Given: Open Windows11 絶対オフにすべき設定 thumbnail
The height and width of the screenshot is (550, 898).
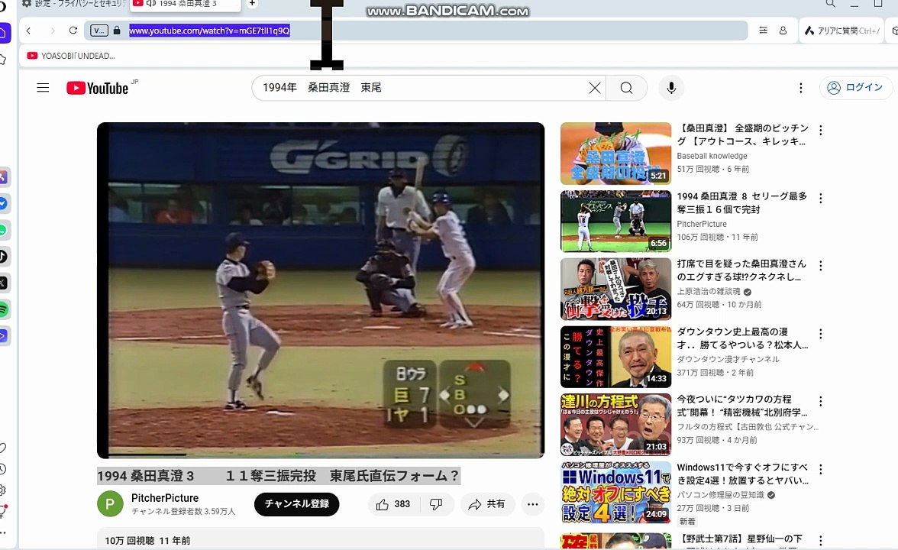Looking at the screenshot, I should [x=615, y=492].
